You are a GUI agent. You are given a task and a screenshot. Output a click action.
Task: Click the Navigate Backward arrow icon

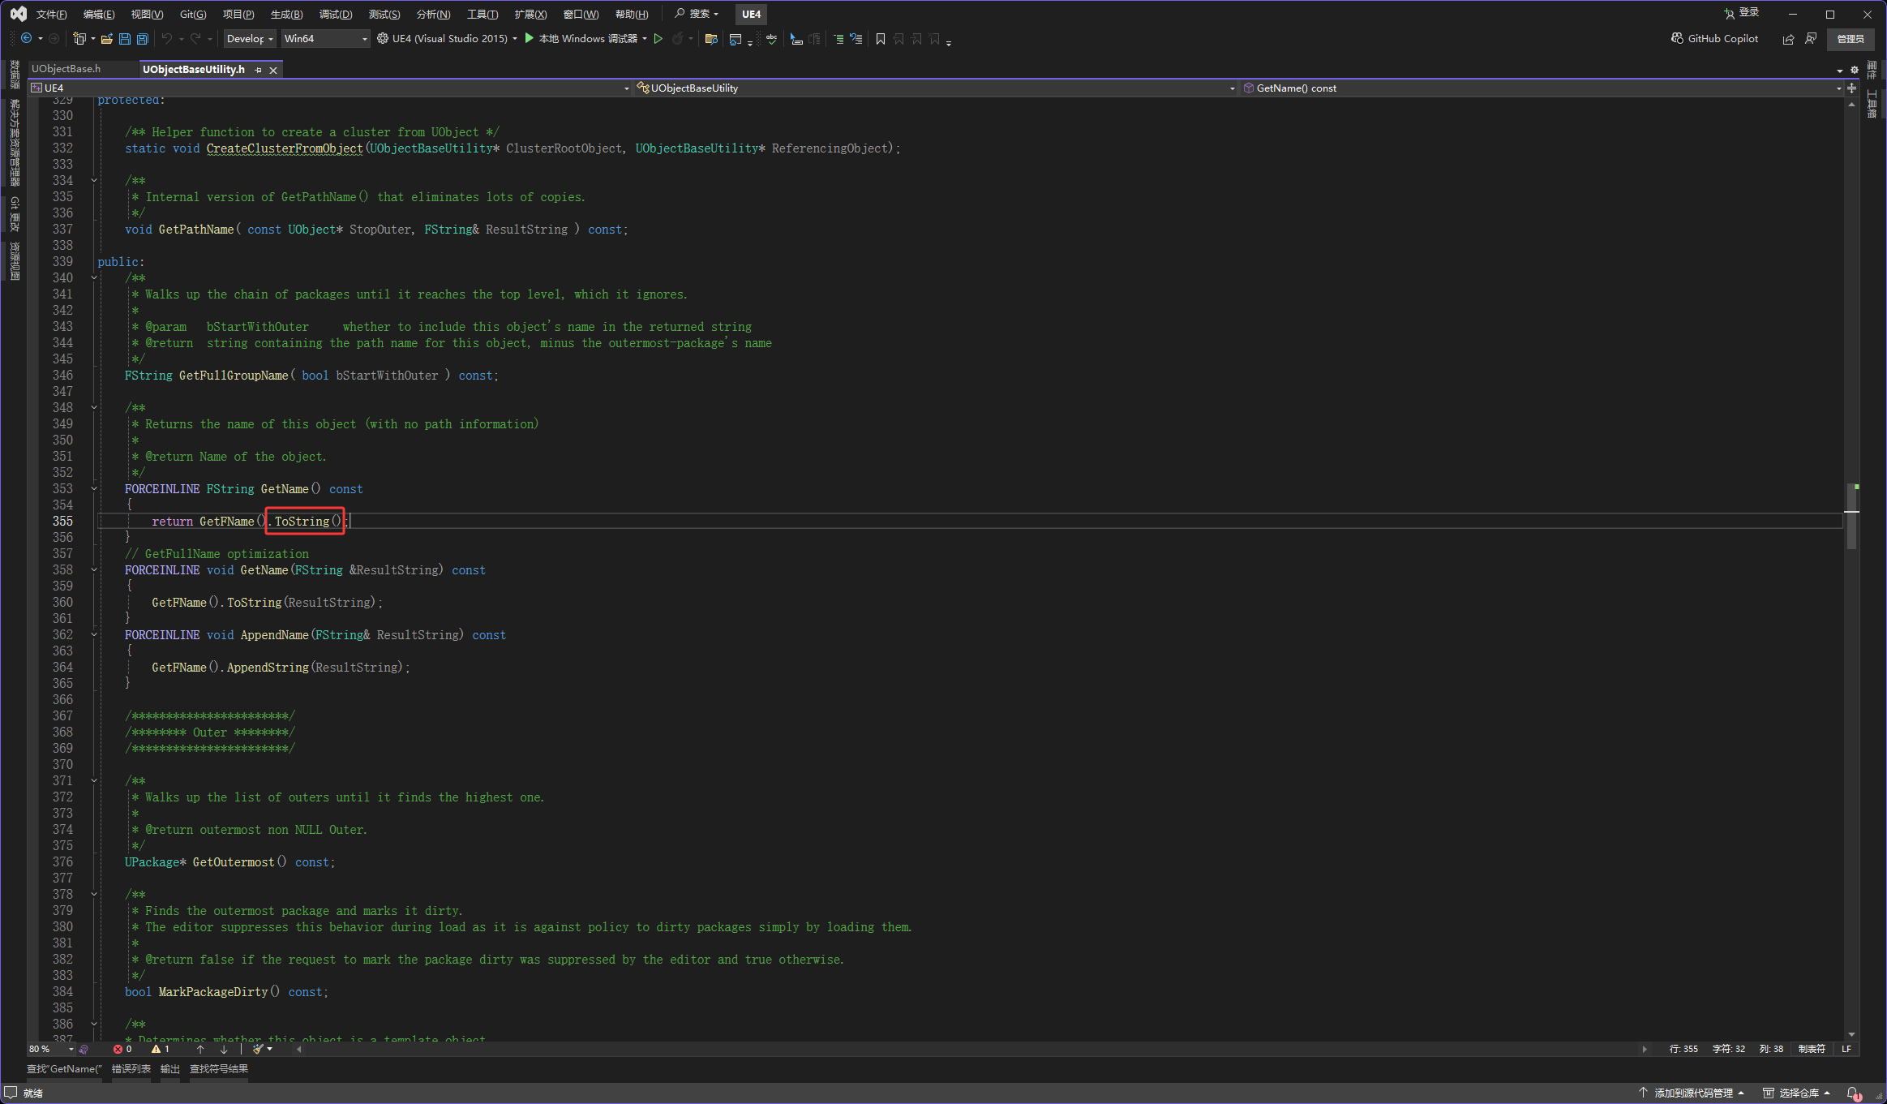tap(27, 39)
